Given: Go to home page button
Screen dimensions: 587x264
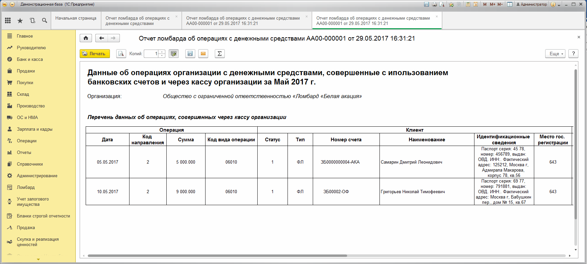Looking at the screenshot, I should tap(86, 38).
